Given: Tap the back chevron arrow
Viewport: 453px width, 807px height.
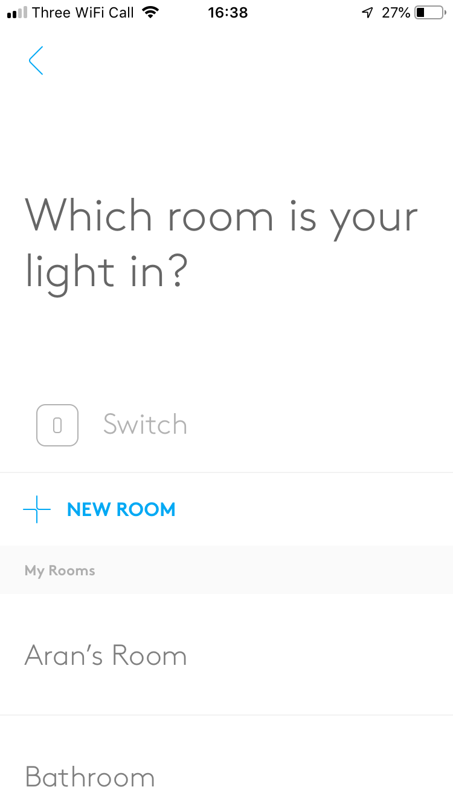Looking at the screenshot, I should click(36, 60).
